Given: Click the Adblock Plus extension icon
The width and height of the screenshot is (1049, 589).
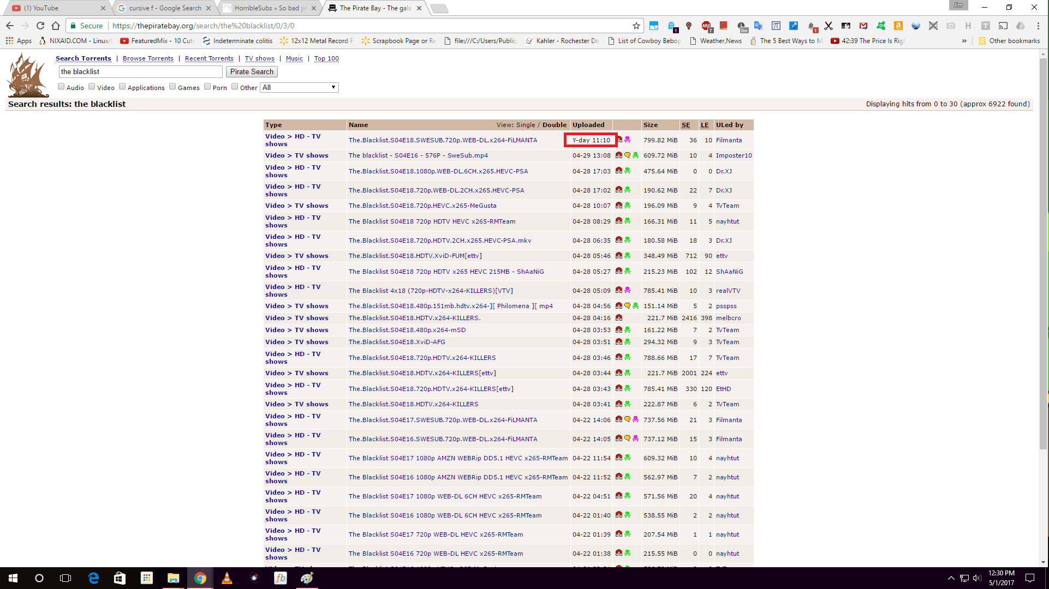Looking at the screenshot, I should [x=706, y=26].
